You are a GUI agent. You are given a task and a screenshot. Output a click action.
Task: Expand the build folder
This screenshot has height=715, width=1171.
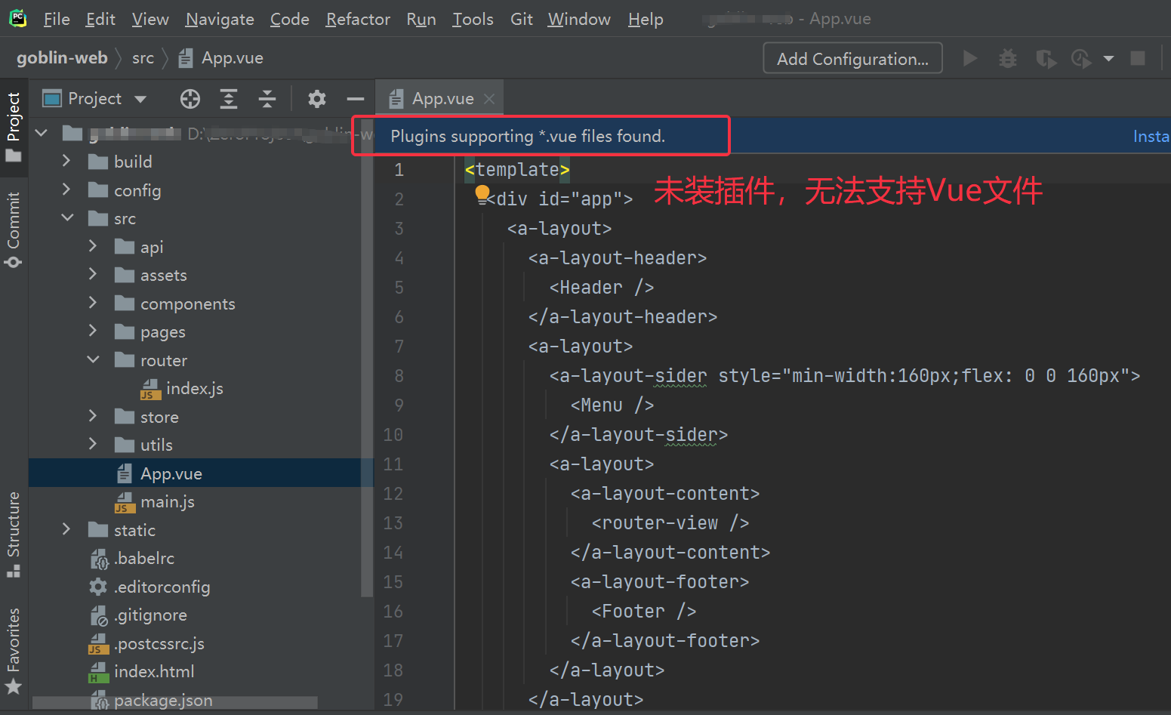click(x=66, y=161)
